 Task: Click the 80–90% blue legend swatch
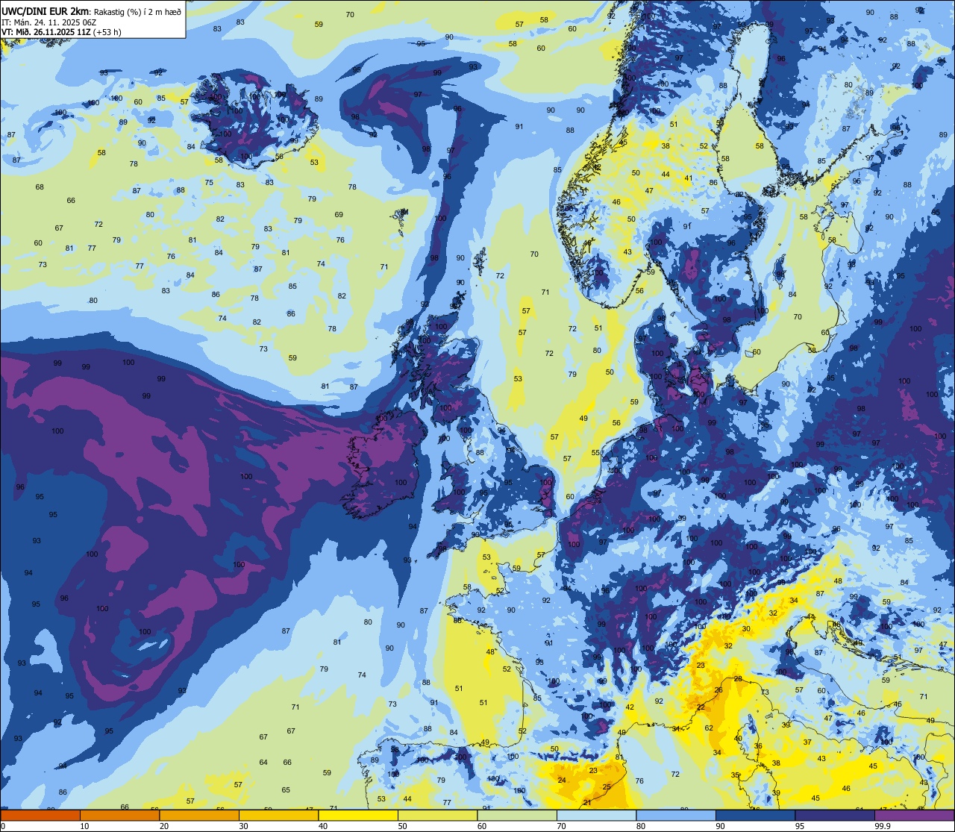pos(676,815)
